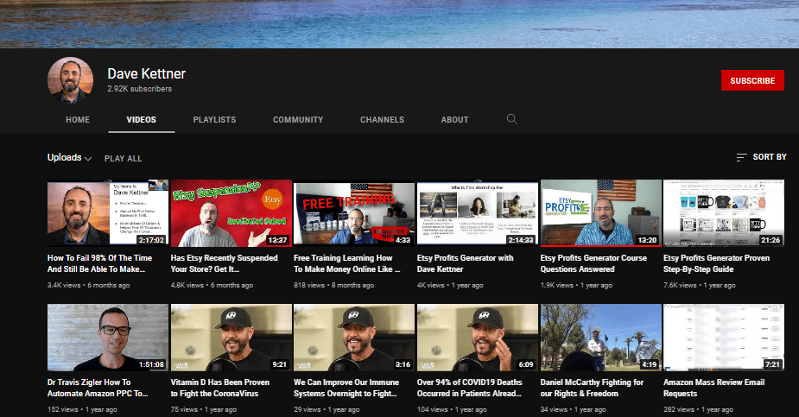Open the 9:21 Vitamin D video thumbnail
799x417 pixels.
[231, 337]
